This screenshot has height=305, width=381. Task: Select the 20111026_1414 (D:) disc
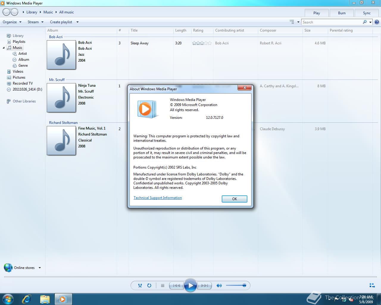(x=27, y=89)
